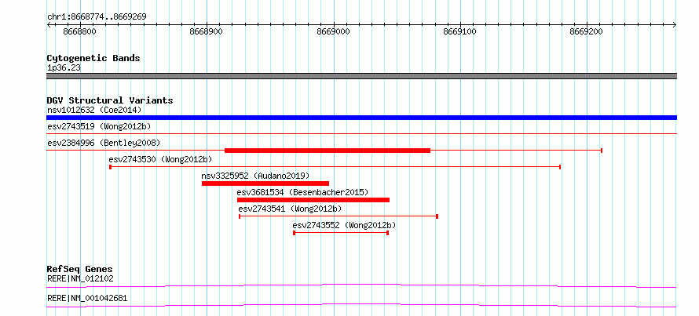Screen dimensions: 699x316
Task: Open the RERE|NM_001042681 gene label
Action: coord(87,298)
